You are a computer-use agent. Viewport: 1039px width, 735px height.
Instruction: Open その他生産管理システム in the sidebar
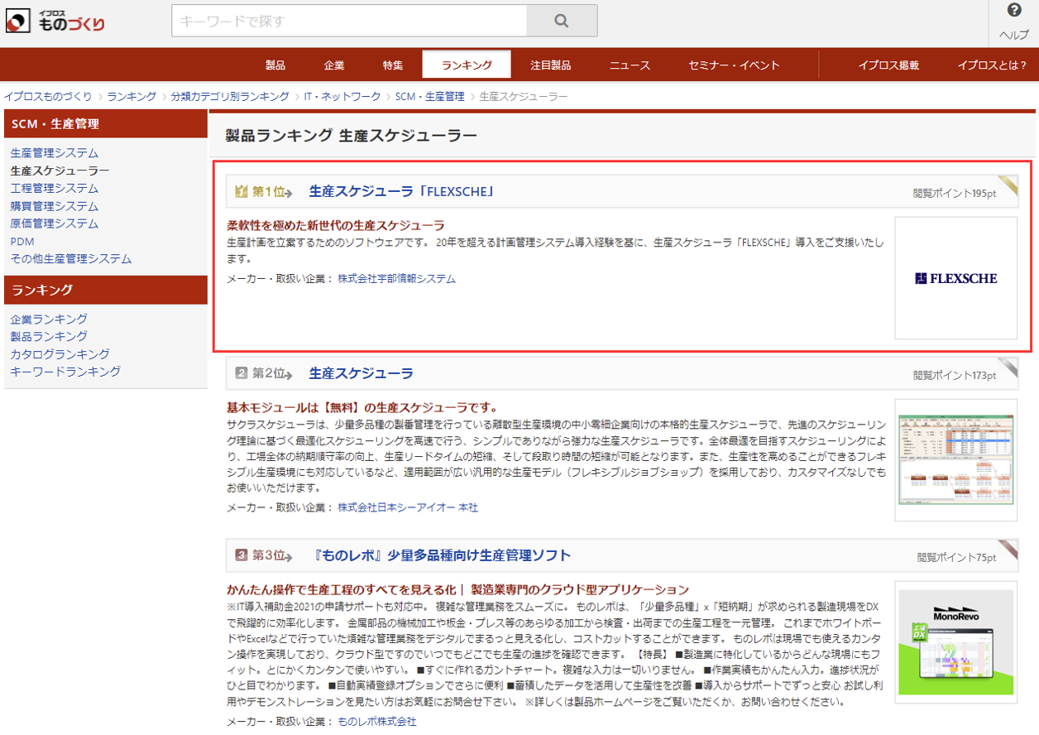point(71,259)
